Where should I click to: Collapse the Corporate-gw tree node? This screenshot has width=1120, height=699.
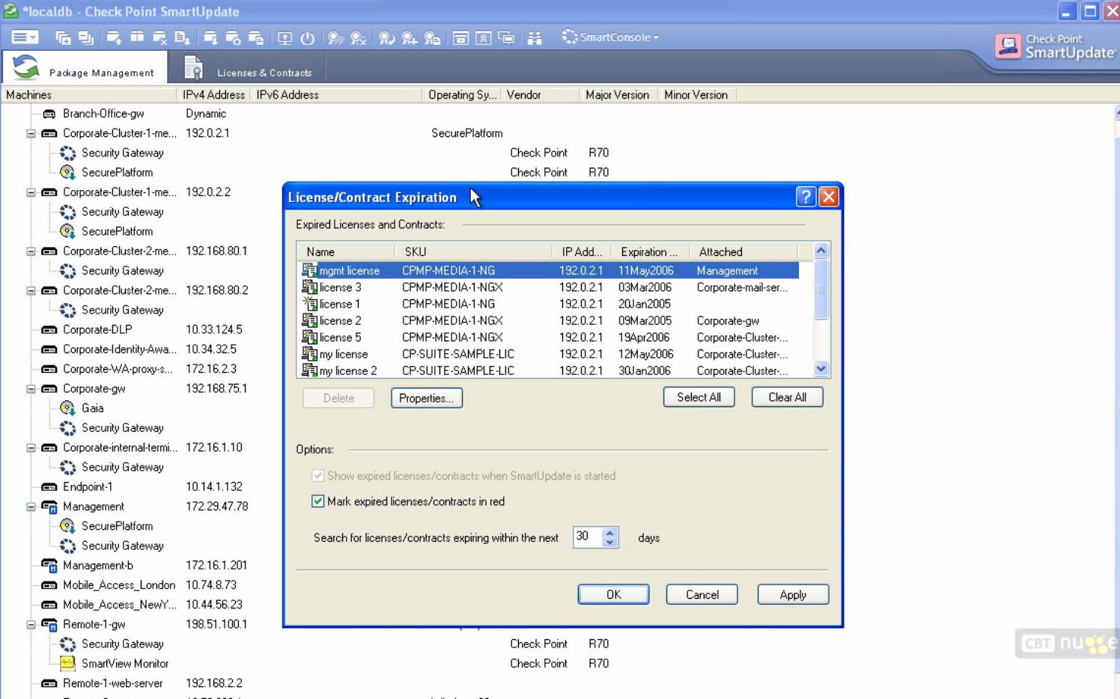[31, 388]
